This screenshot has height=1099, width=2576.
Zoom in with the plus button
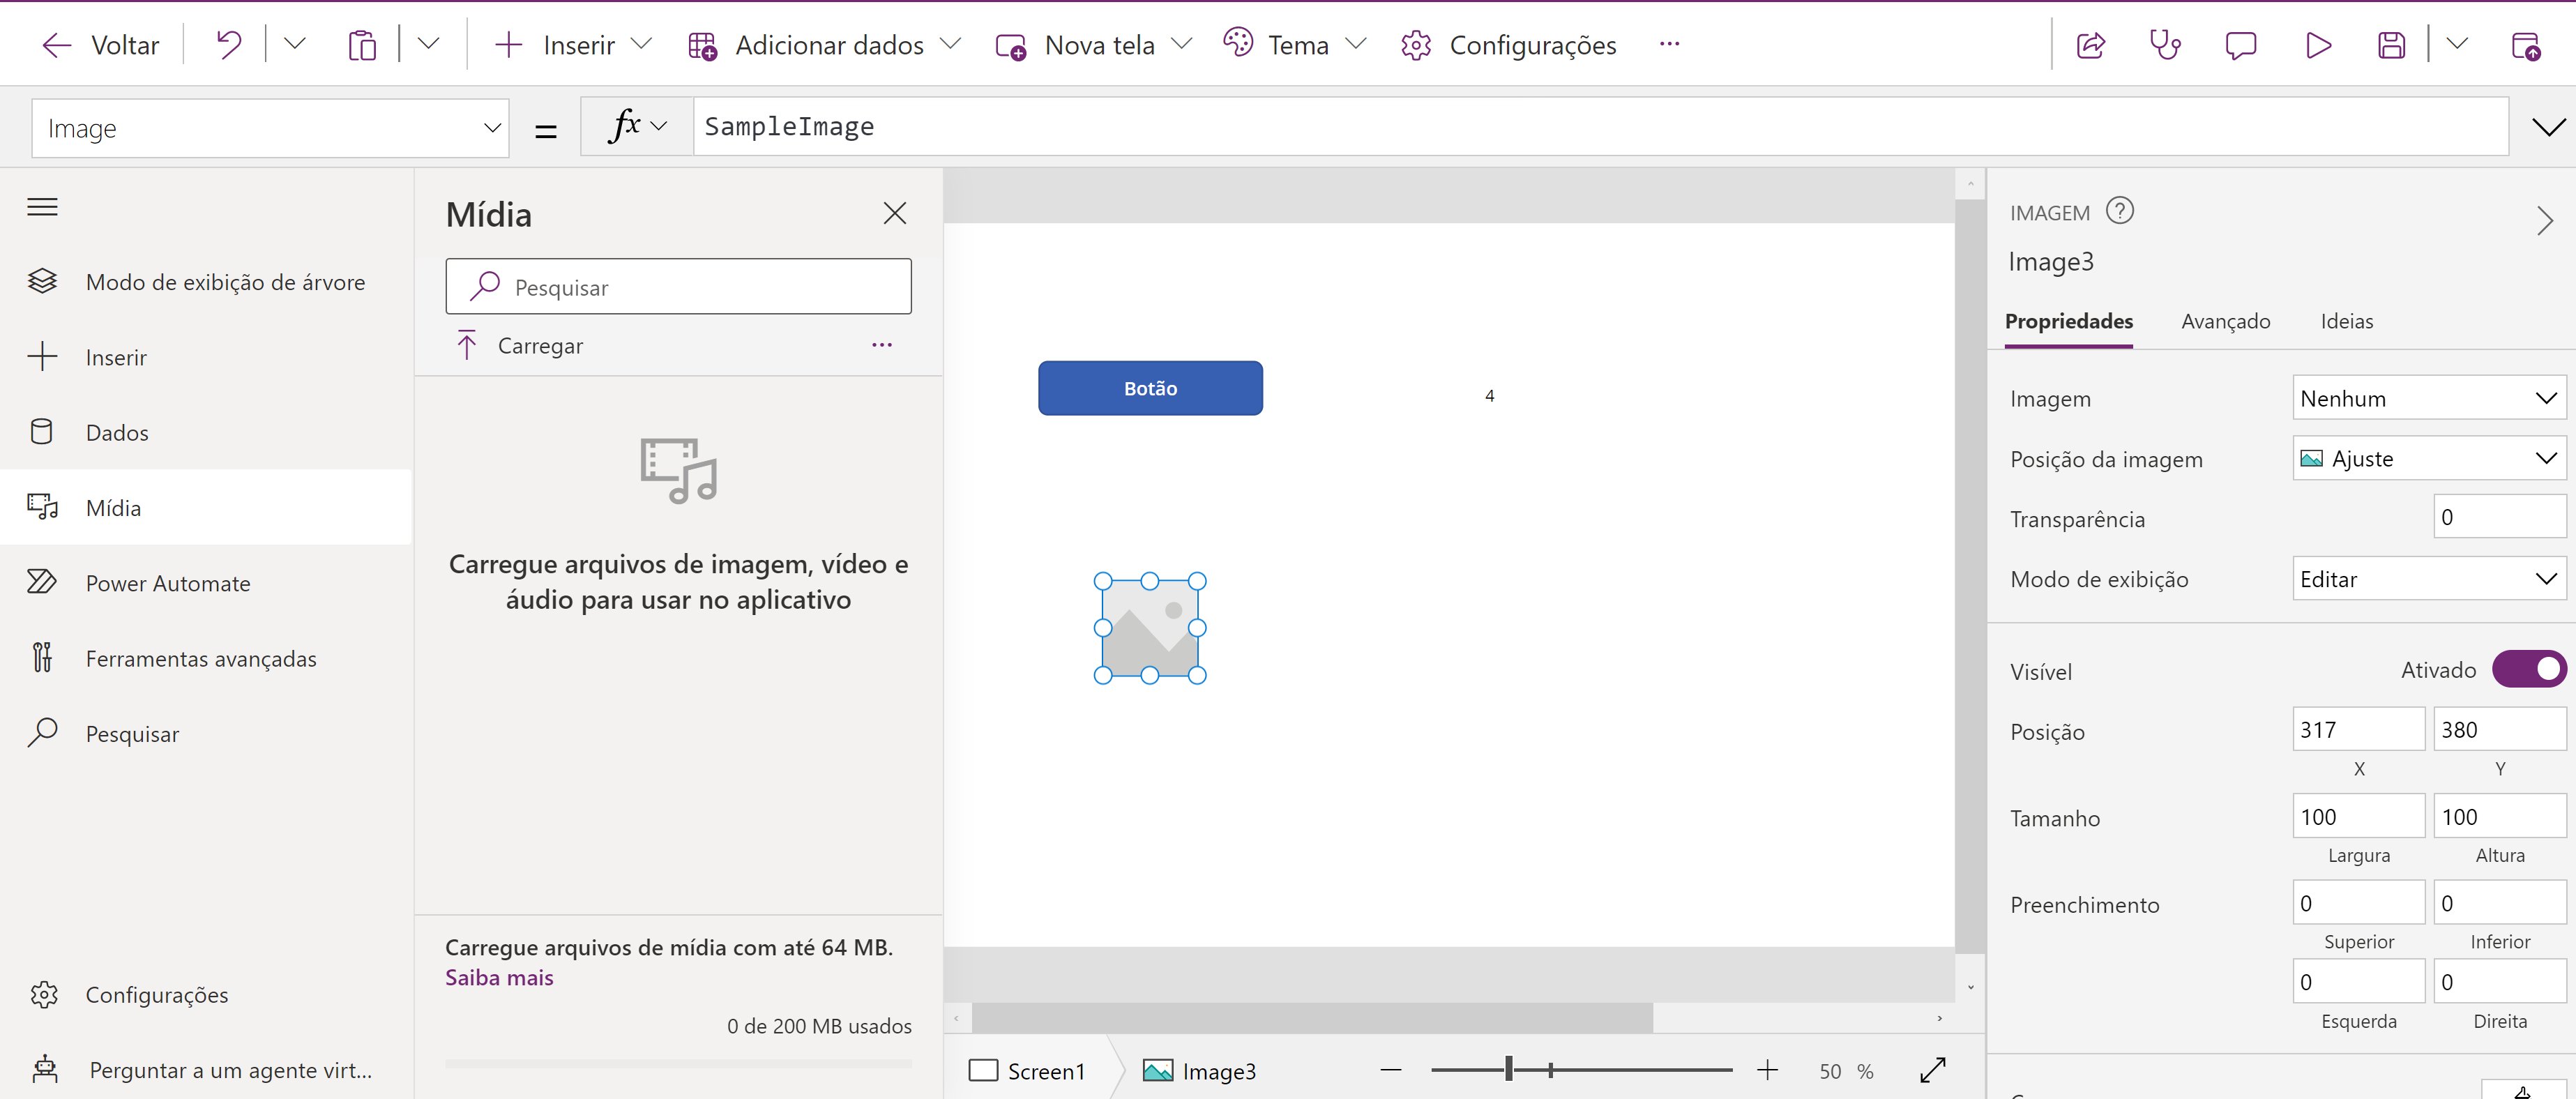(1767, 1070)
